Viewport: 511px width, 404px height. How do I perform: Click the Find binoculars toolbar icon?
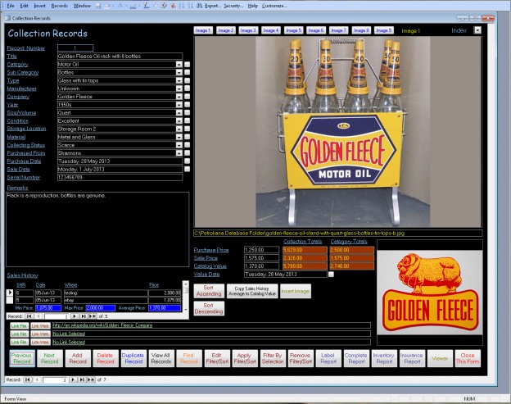(200, 6)
